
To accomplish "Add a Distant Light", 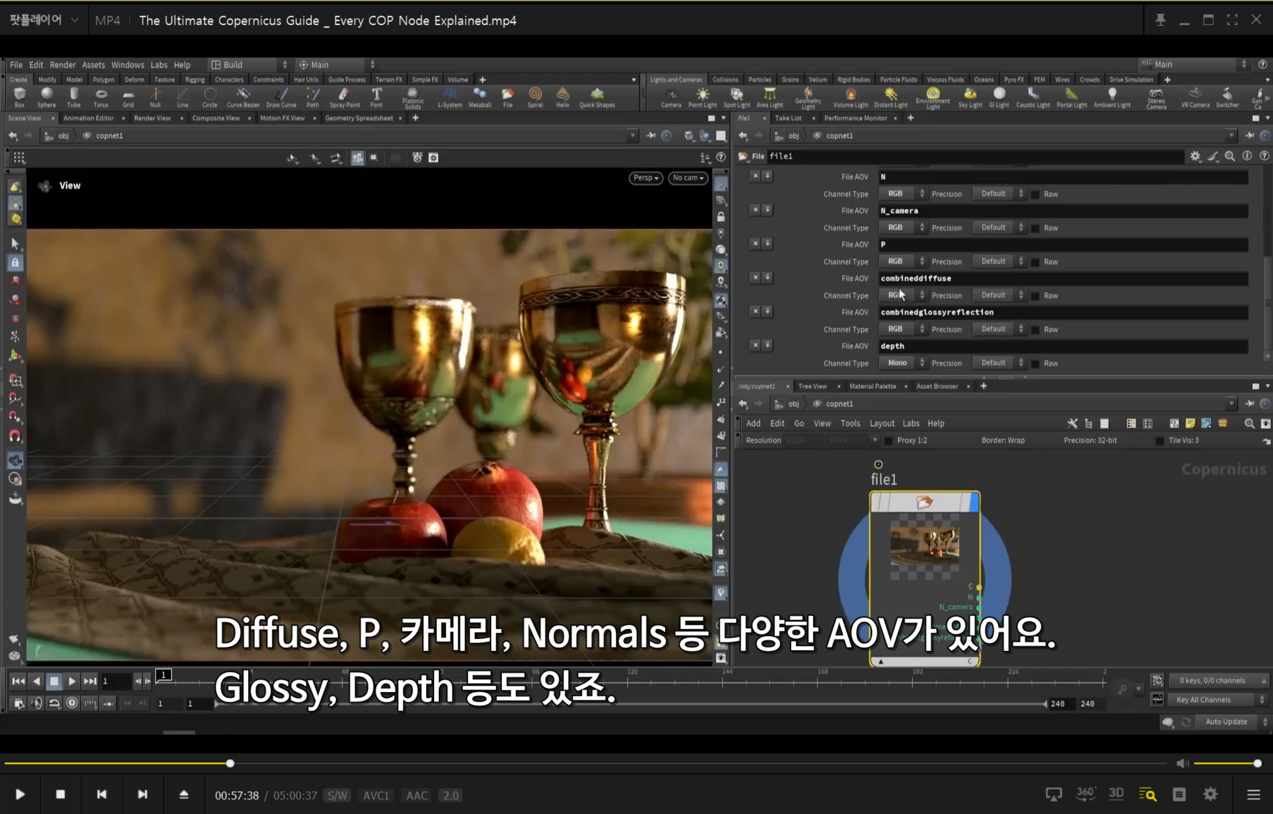I will [x=891, y=98].
